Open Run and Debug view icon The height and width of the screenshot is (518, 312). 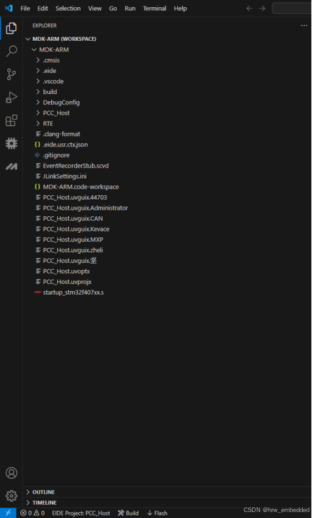coord(12,97)
